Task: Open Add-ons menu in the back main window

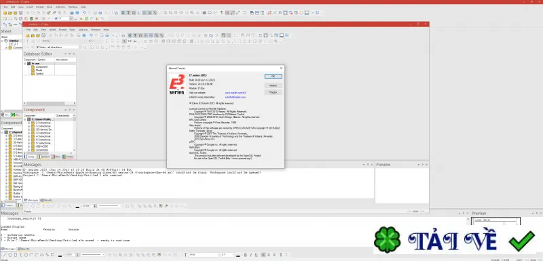Action: coord(60,7)
